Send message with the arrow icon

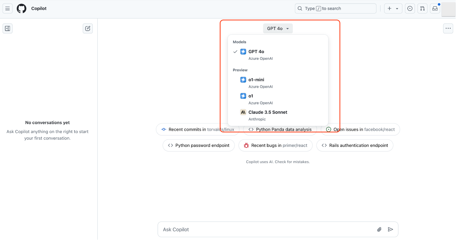click(x=390, y=229)
